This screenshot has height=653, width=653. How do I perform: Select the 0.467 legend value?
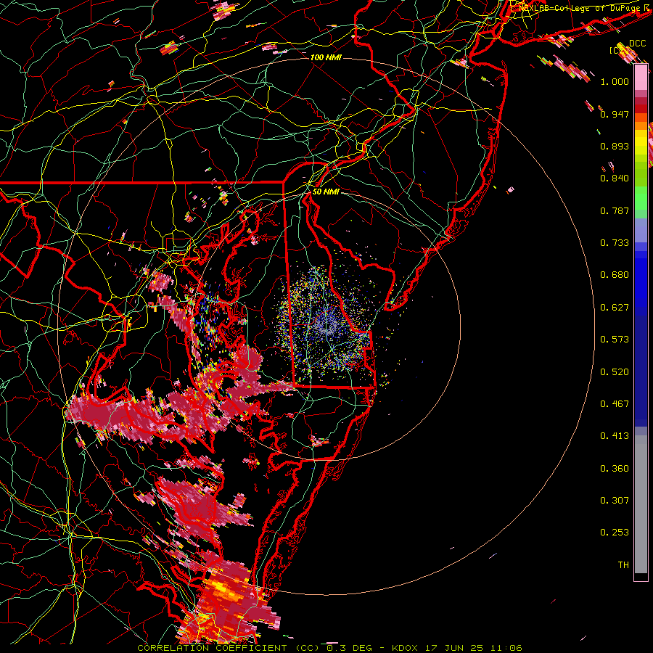click(x=615, y=404)
